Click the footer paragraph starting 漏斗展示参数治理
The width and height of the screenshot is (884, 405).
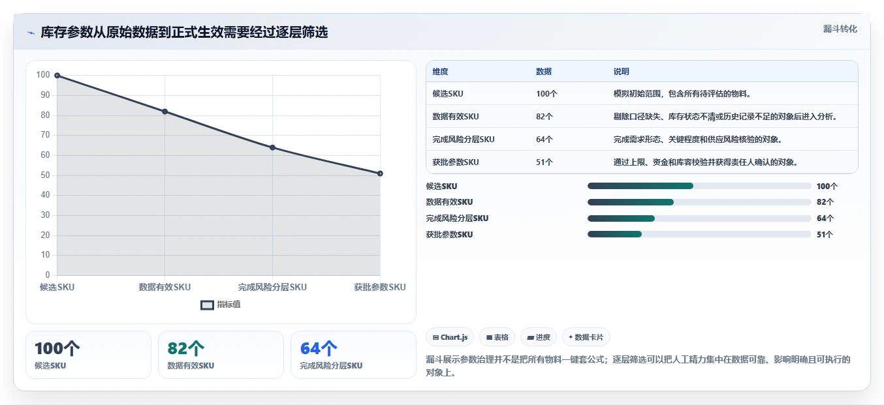coord(639,366)
